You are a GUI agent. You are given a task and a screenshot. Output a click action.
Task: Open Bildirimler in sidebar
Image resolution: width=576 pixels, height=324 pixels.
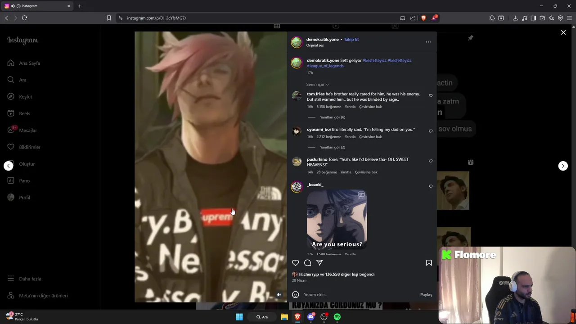[24, 147]
